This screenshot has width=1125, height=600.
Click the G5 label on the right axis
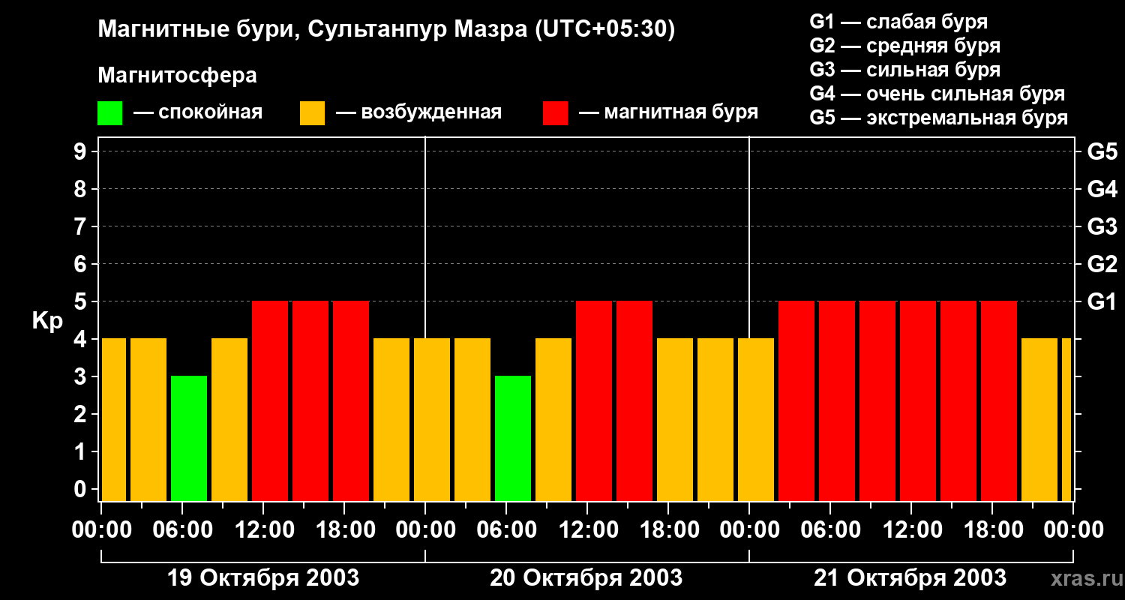click(x=1102, y=152)
